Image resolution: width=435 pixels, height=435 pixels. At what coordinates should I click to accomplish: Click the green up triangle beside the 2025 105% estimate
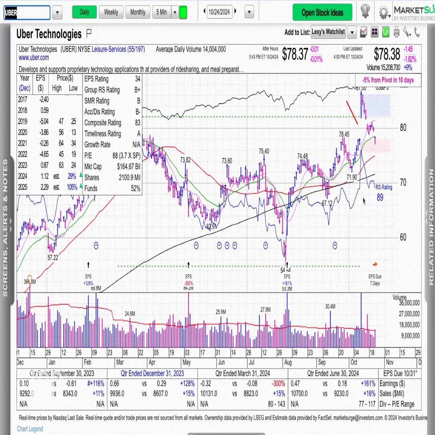(81, 186)
